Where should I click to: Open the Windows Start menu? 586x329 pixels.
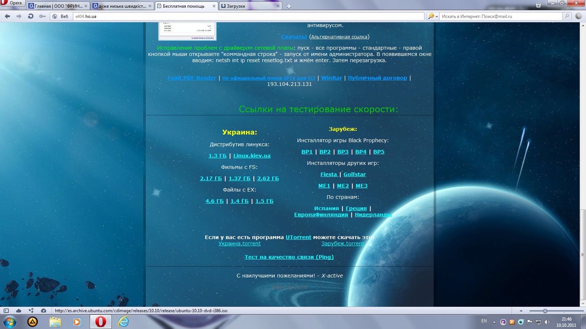pyautogui.click(x=10, y=322)
